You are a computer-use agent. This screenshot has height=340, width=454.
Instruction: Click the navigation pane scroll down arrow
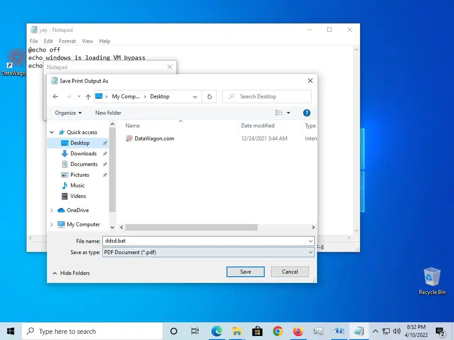click(112, 228)
